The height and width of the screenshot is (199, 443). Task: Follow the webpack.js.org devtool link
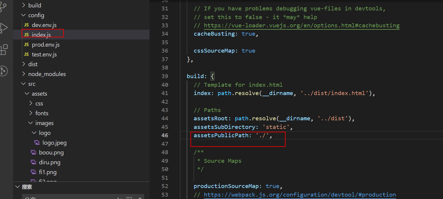[x=300, y=195]
